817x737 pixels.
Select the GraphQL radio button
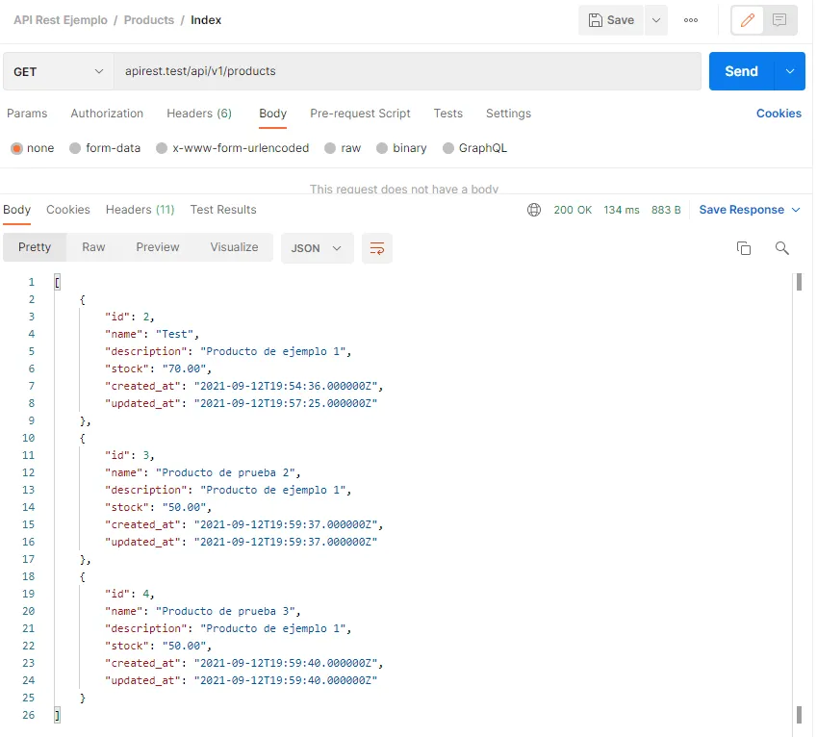point(448,148)
